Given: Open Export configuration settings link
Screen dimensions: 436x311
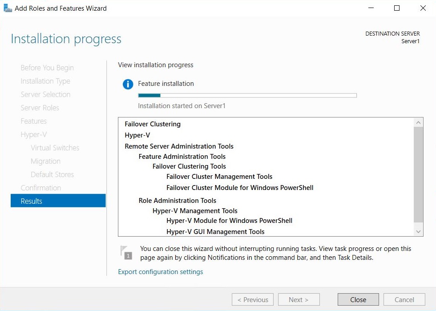Looking at the screenshot, I should click(x=161, y=272).
